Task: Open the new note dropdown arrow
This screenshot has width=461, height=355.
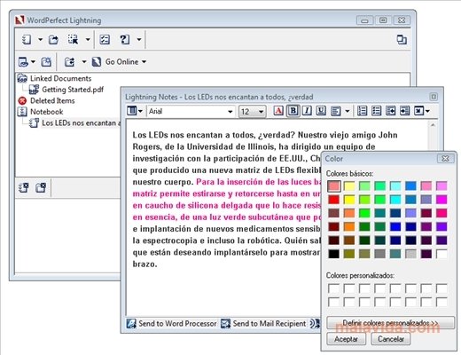Action: tap(40, 39)
